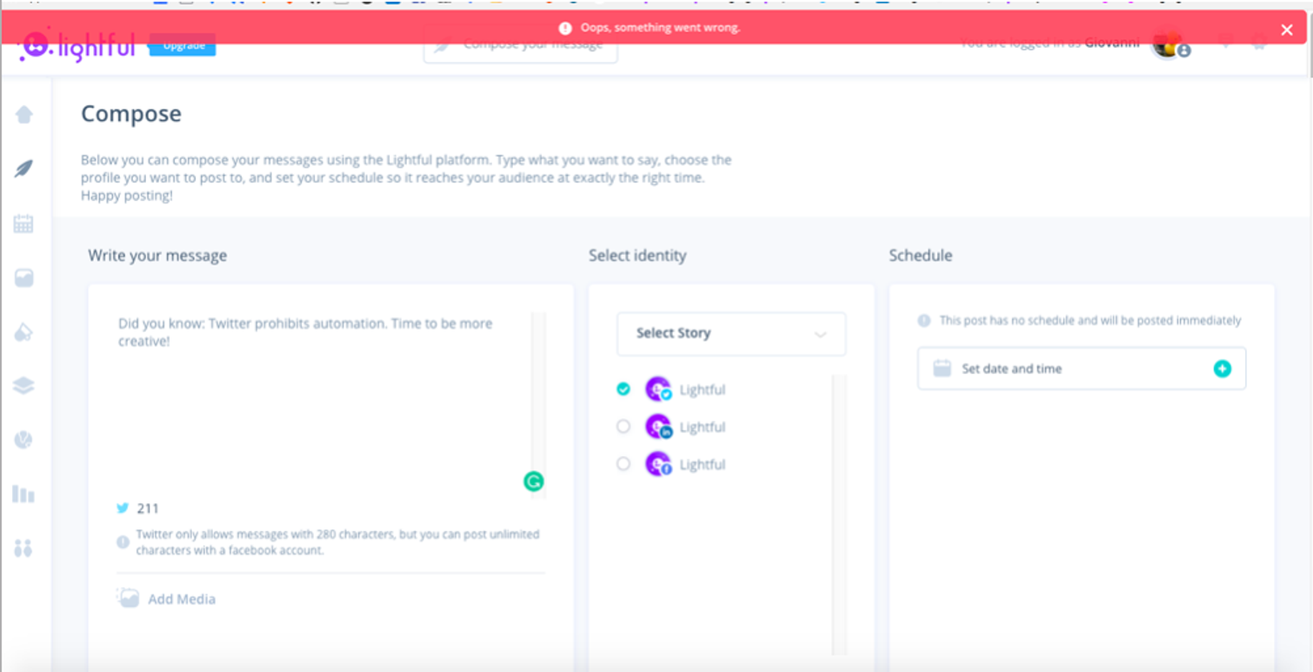Click the Upgrade button
The height and width of the screenshot is (672, 1313).
[x=183, y=45]
